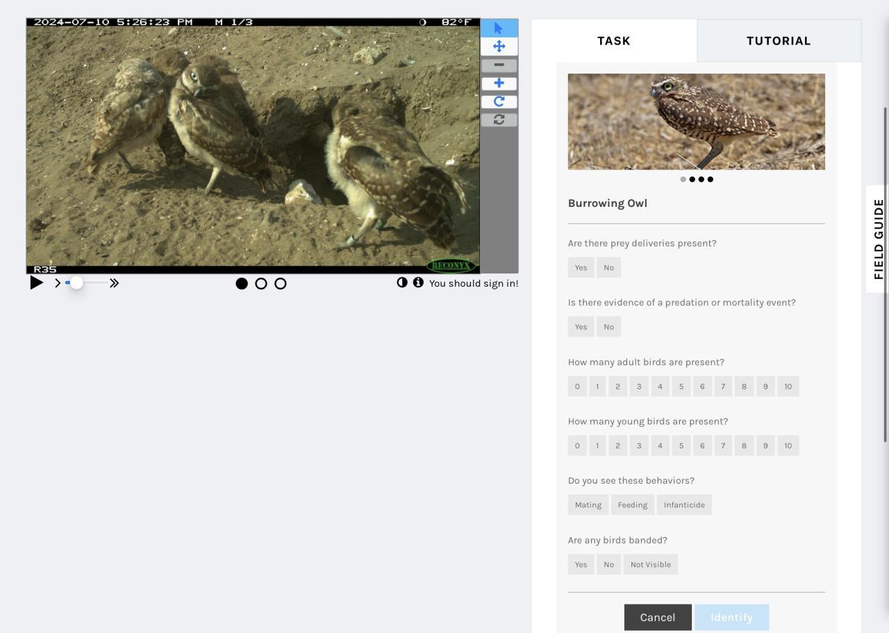Click the Burrowing Owl example photo
The image size is (889, 633).
(x=697, y=121)
